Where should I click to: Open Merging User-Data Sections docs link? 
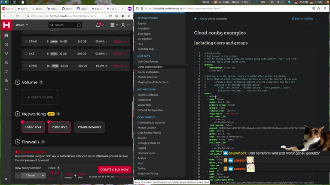click(153, 82)
